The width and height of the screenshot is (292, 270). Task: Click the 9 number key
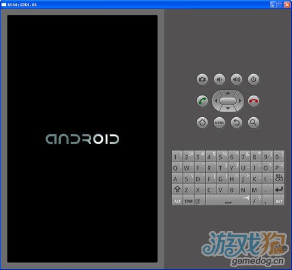click(x=267, y=156)
